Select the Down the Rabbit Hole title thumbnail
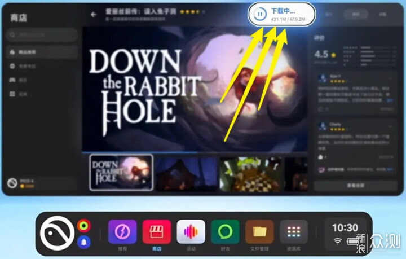 121,173
